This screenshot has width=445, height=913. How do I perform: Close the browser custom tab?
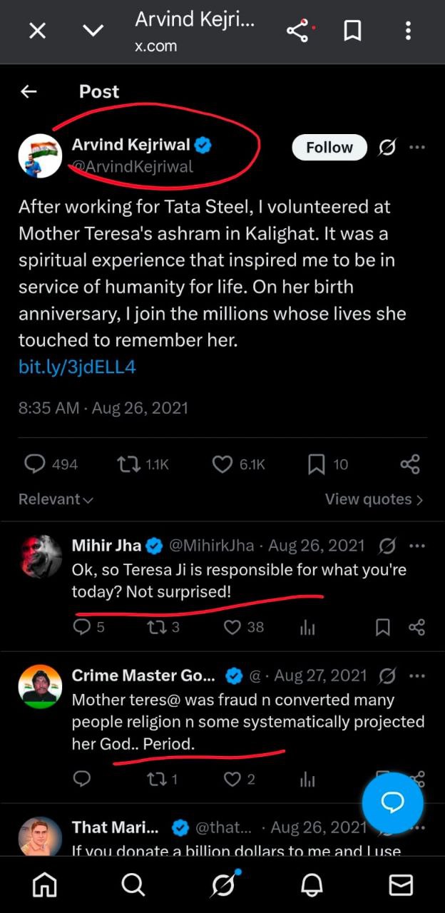click(37, 31)
